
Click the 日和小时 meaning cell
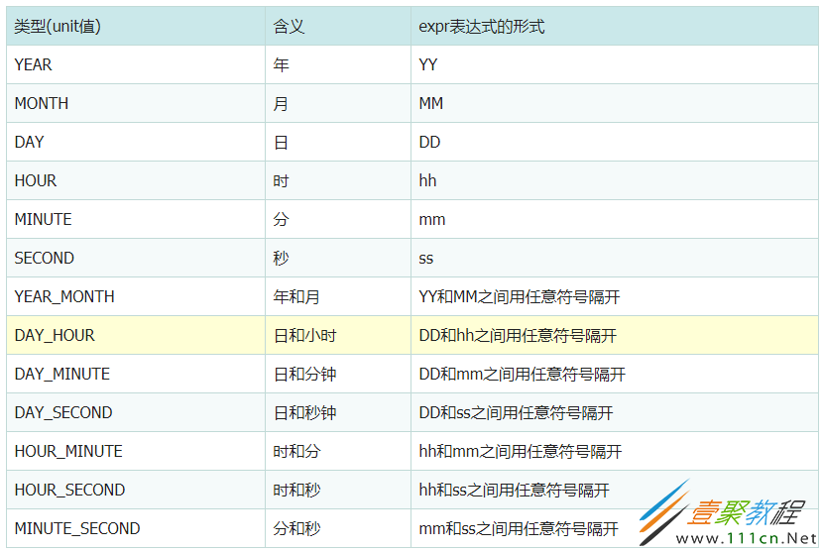(x=338, y=335)
